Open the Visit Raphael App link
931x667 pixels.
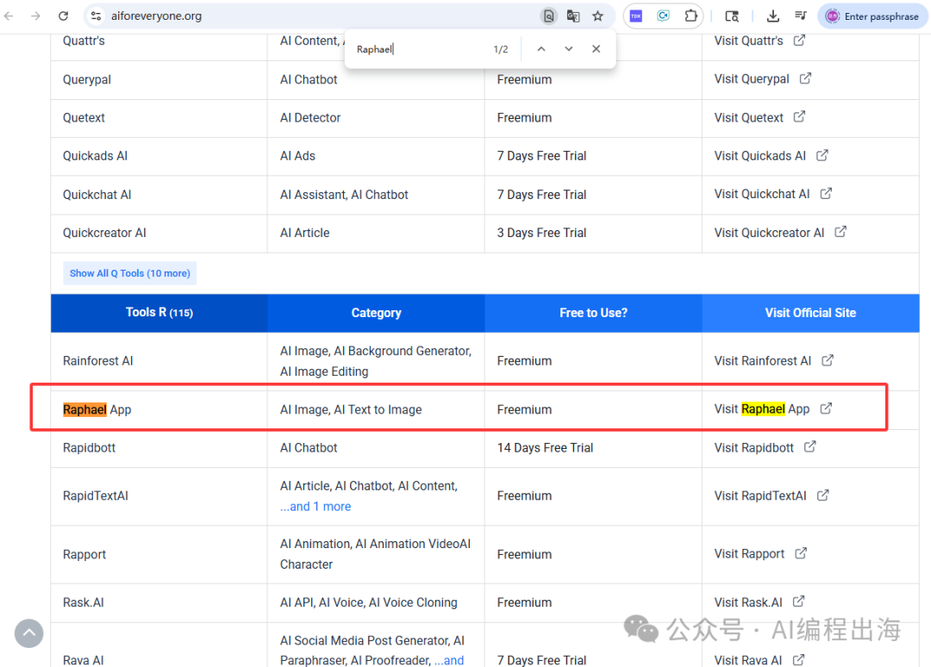coord(762,409)
